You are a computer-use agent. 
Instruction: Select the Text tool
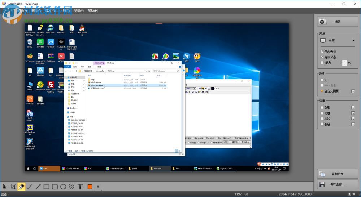point(80,187)
